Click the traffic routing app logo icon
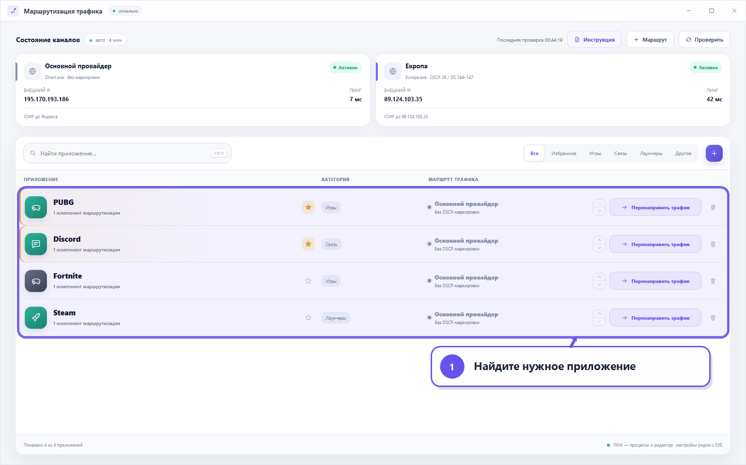 point(14,11)
